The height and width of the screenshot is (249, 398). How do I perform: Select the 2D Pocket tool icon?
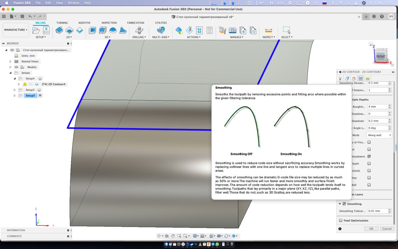coord(69,30)
